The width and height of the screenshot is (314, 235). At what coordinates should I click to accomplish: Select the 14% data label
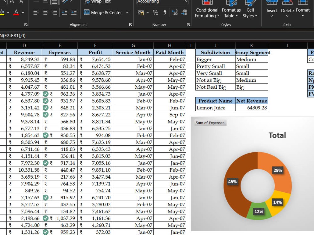(x=277, y=202)
